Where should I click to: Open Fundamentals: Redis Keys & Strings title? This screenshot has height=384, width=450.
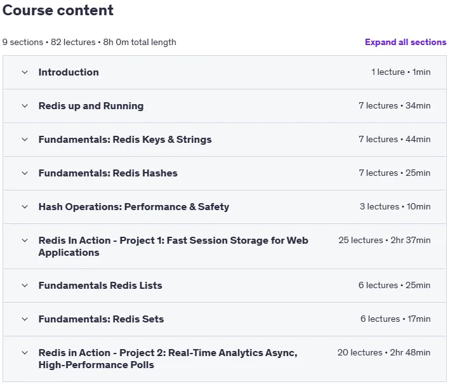coord(125,140)
